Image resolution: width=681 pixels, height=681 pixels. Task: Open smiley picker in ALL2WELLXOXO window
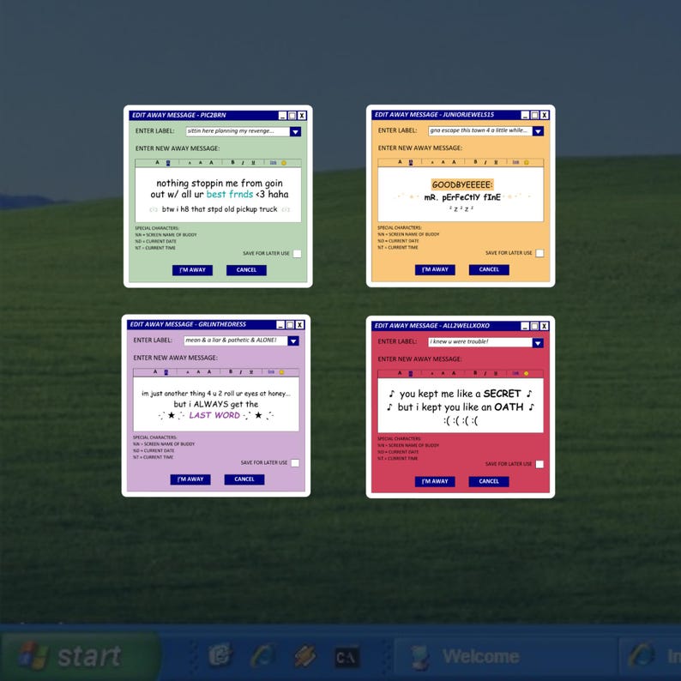tap(526, 373)
